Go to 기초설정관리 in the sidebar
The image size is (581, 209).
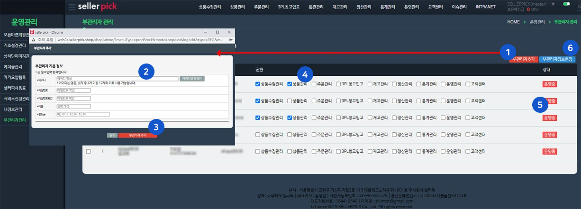coord(13,45)
